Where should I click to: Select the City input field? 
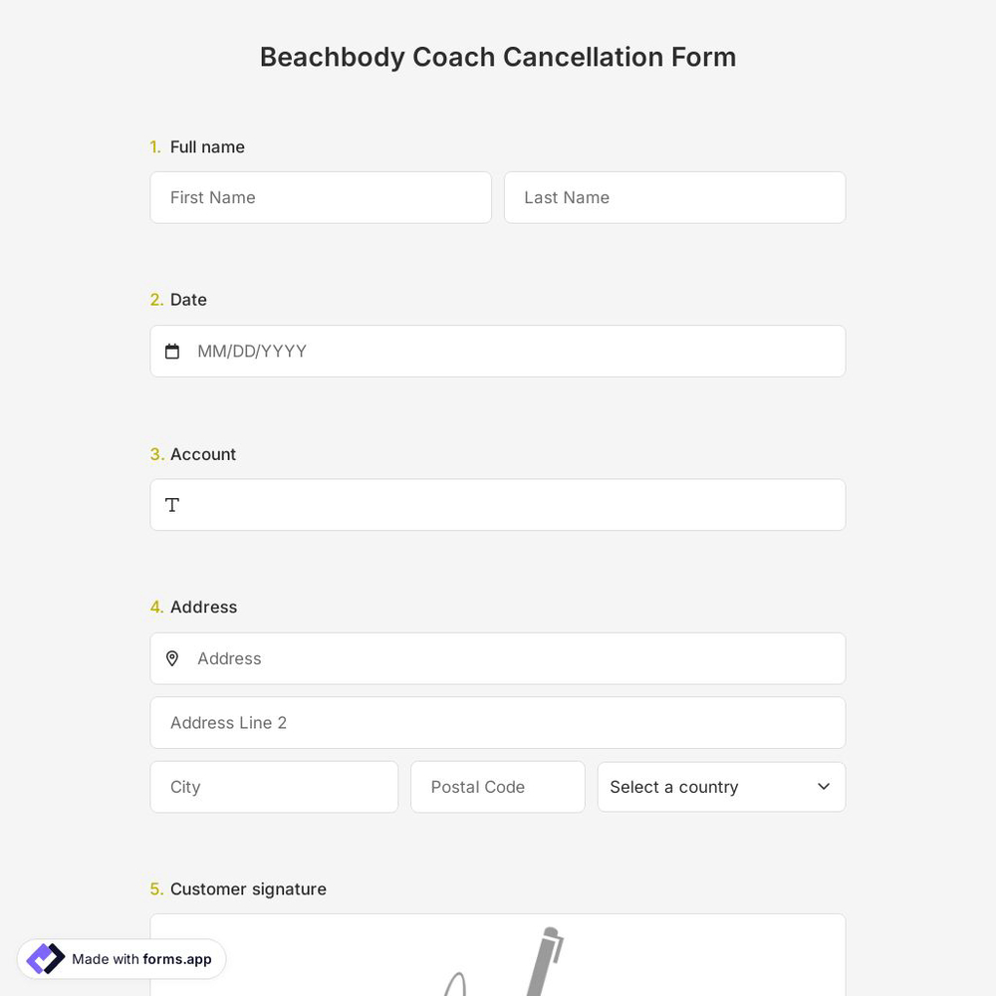pos(274,787)
